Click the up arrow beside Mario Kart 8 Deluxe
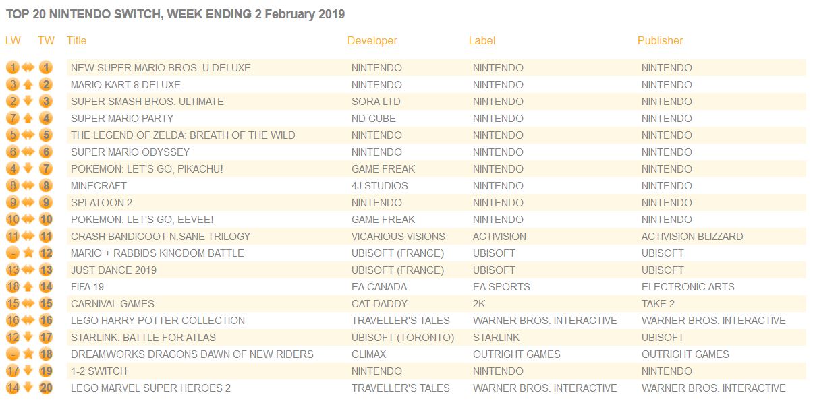The image size is (813, 401). pos(28,85)
